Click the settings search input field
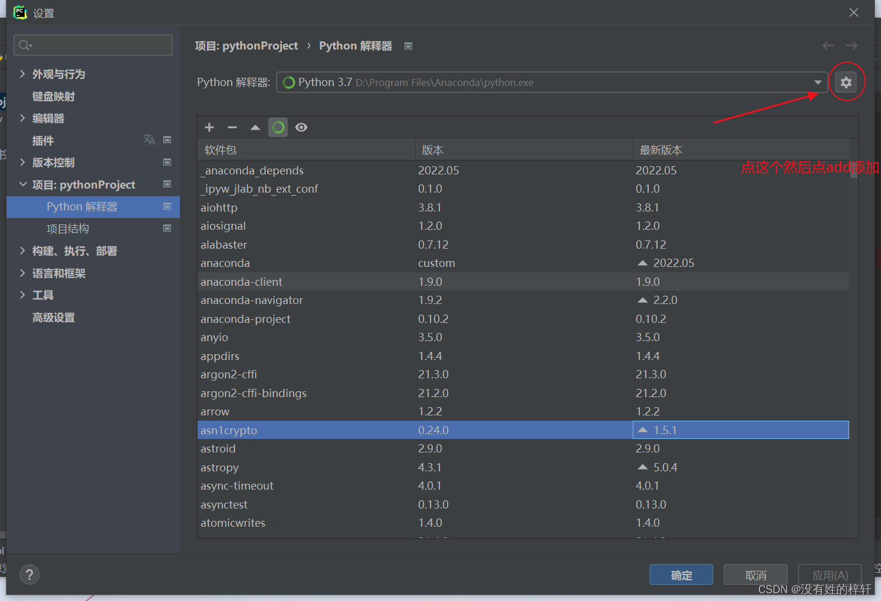881x601 pixels. [93, 45]
